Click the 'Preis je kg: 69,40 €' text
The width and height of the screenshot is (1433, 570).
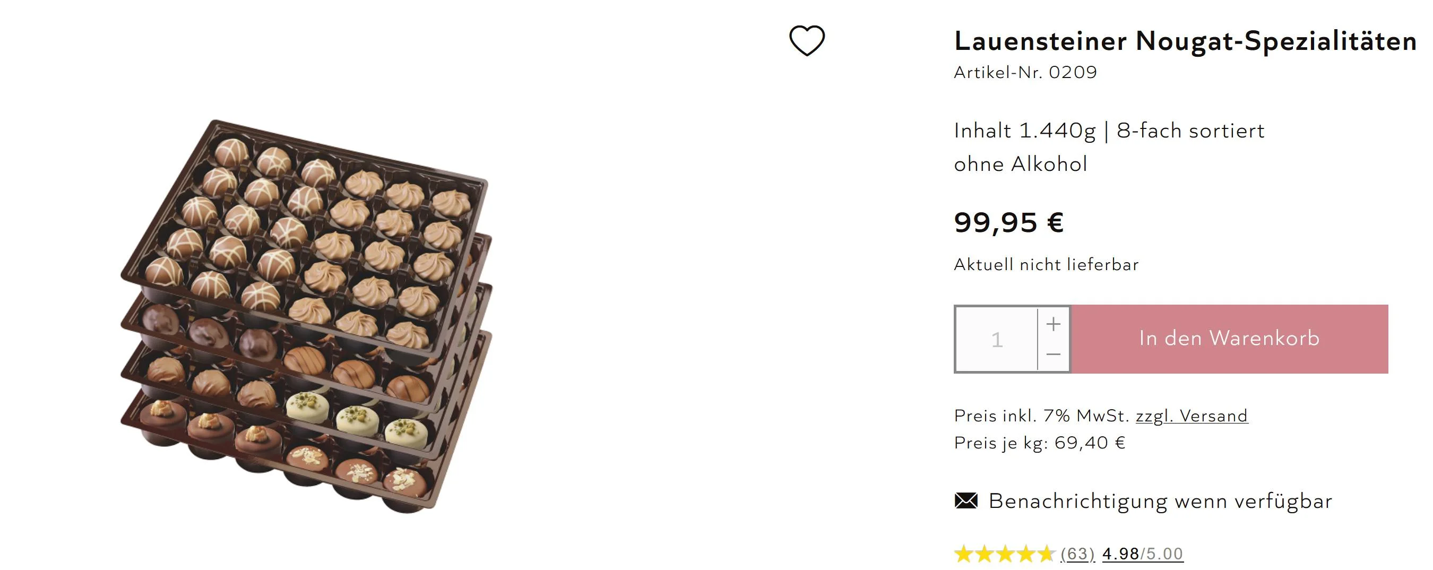click(1040, 443)
